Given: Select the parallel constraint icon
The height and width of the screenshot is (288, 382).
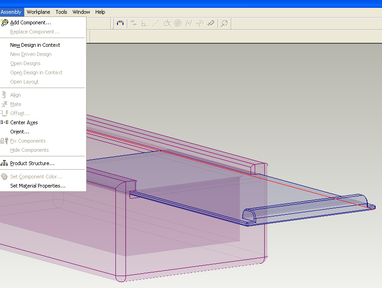Looking at the screenshot, I should [x=189, y=23].
